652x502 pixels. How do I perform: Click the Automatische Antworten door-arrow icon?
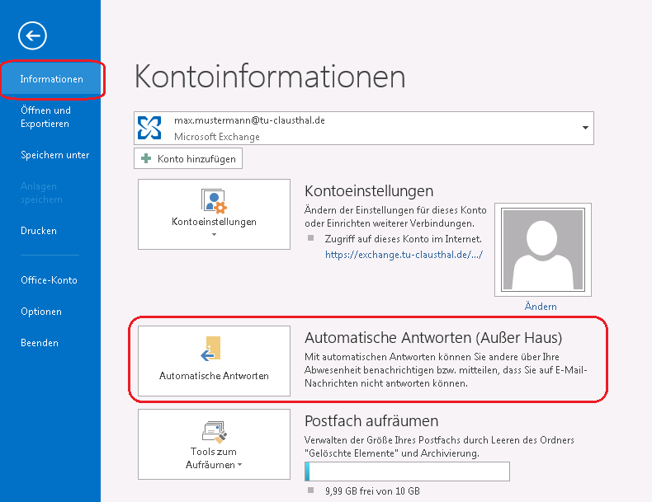coord(210,349)
